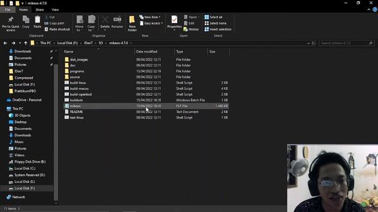Click Select all
The width and height of the screenshot is (378, 212).
[213, 17]
